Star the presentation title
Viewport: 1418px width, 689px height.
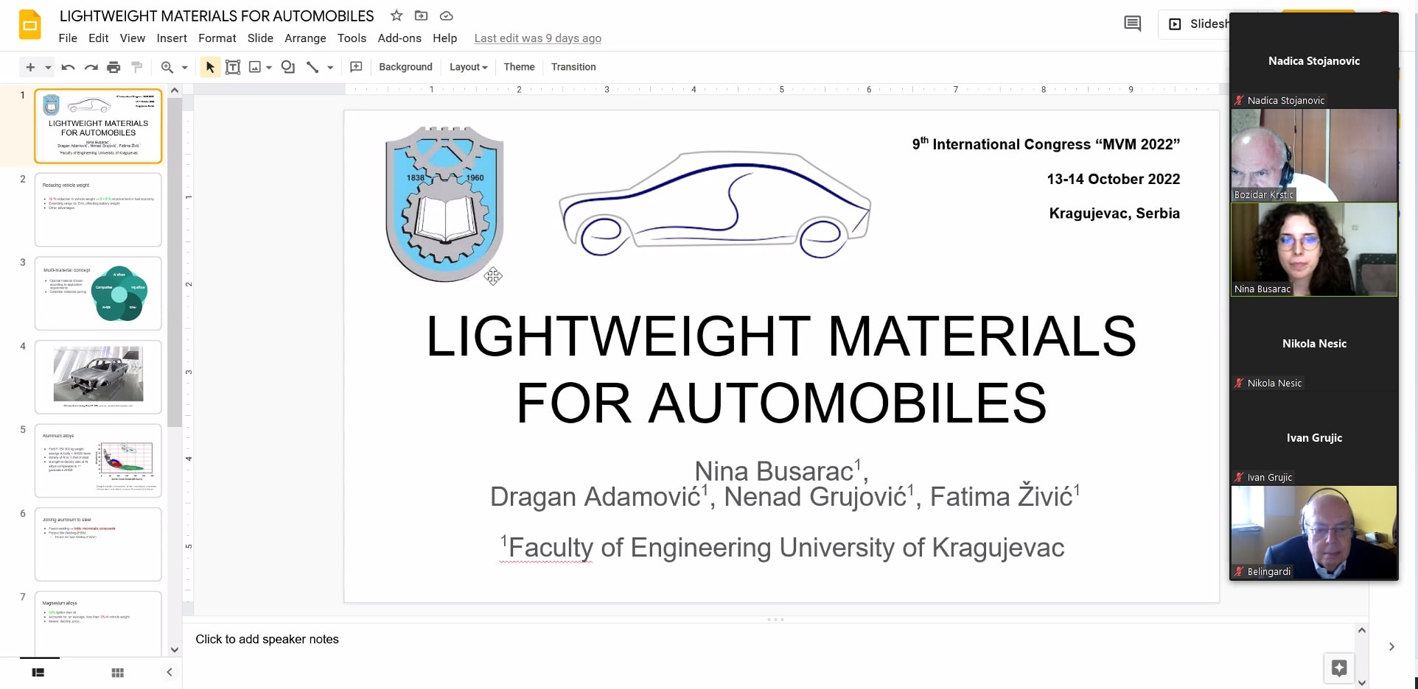point(397,15)
